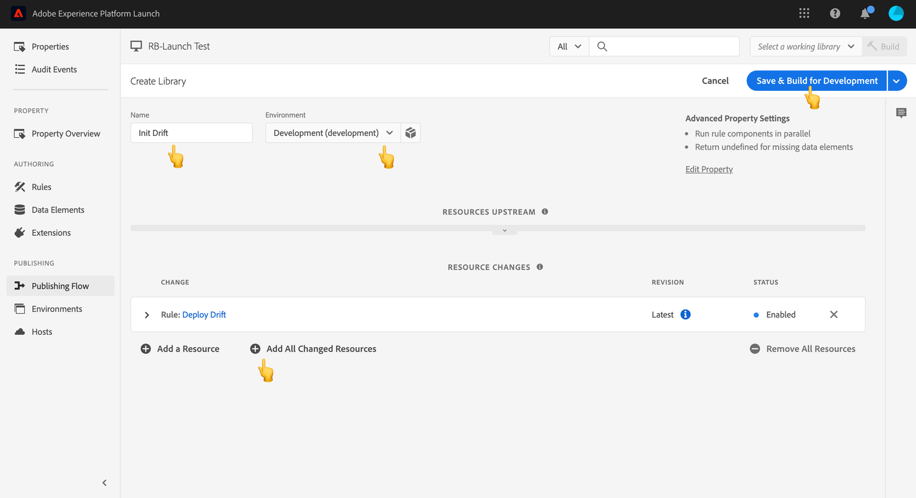916x498 pixels.
Task: Navigate to Rules
Action: click(41, 187)
